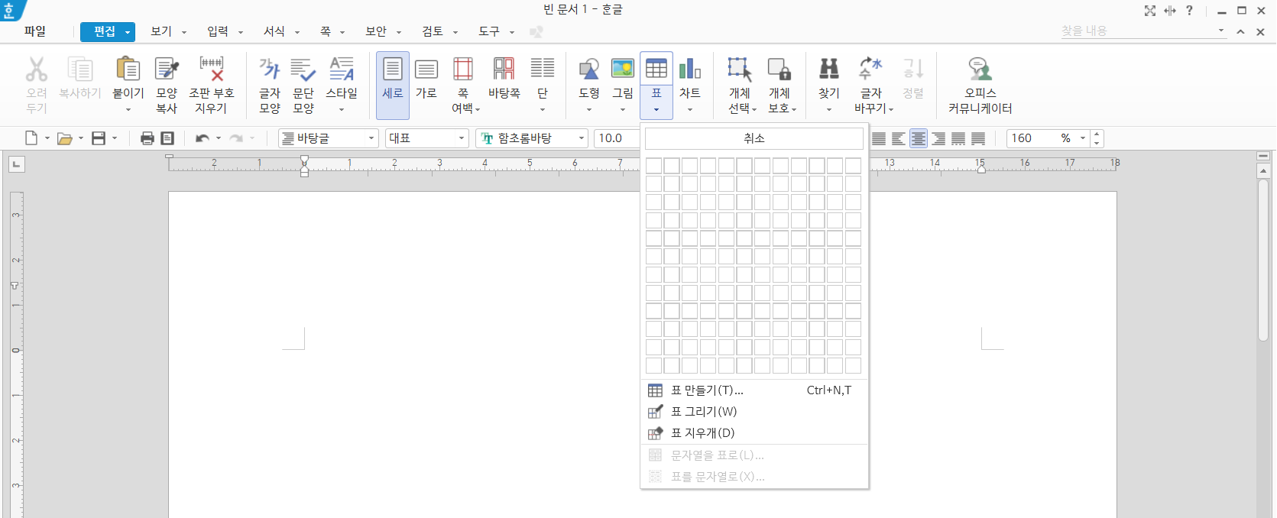This screenshot has width=1277, height=518.
Task: Set page orientation to Portrait (세로)
Action: pos(393,84)
